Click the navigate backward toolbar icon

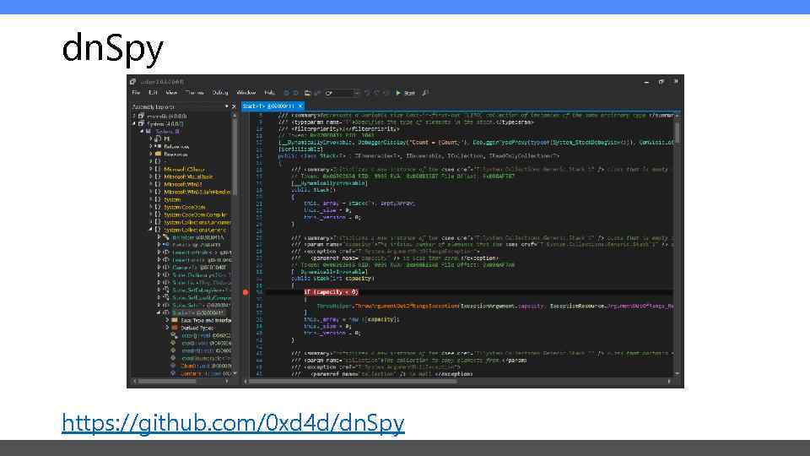286,93
